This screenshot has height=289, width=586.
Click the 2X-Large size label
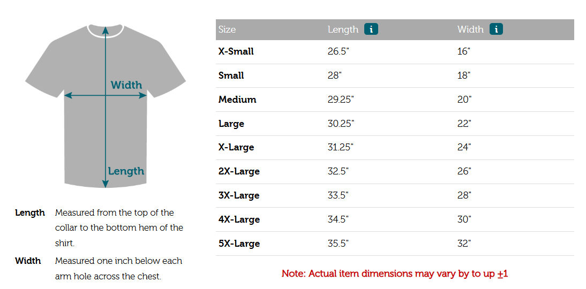coord(239,171)
